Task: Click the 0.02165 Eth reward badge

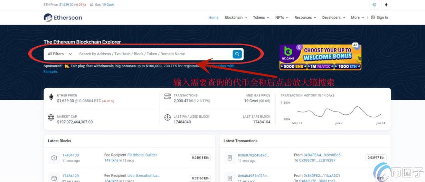Action: click(x=200, y=178)
